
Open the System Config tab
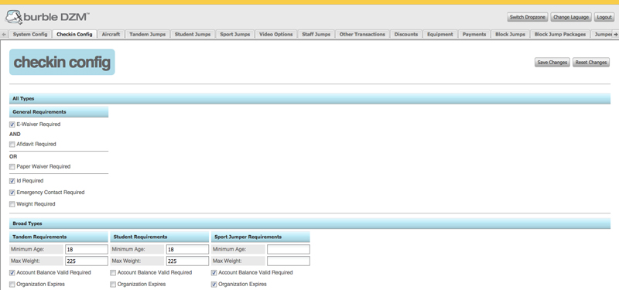point(30,34)
